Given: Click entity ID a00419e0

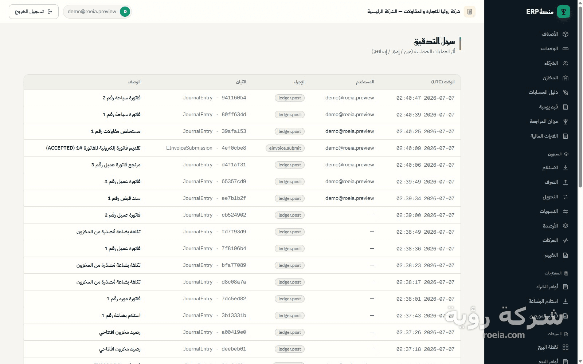Looking at the screenshot, I should point(234,332).
